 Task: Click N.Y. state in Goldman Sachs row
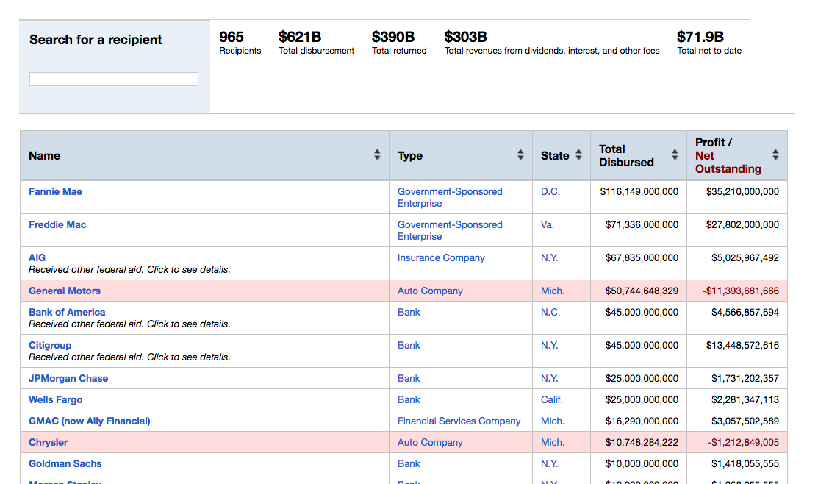click(549, 463)
